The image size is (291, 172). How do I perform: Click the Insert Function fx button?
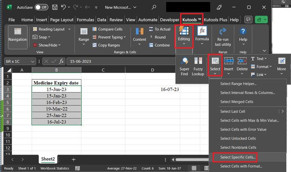(x=61, y=62)
